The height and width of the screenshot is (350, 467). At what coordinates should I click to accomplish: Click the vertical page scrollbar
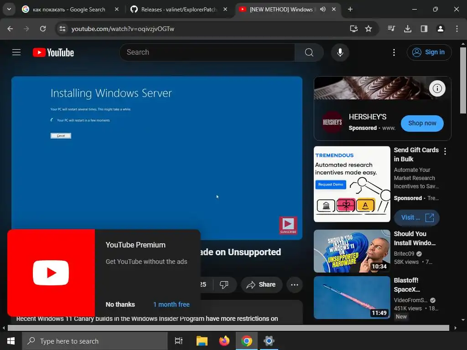(x=463, y=80)
